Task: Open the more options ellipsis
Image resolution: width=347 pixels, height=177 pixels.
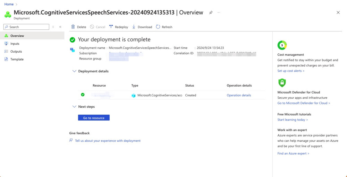Action: [219, 12]
